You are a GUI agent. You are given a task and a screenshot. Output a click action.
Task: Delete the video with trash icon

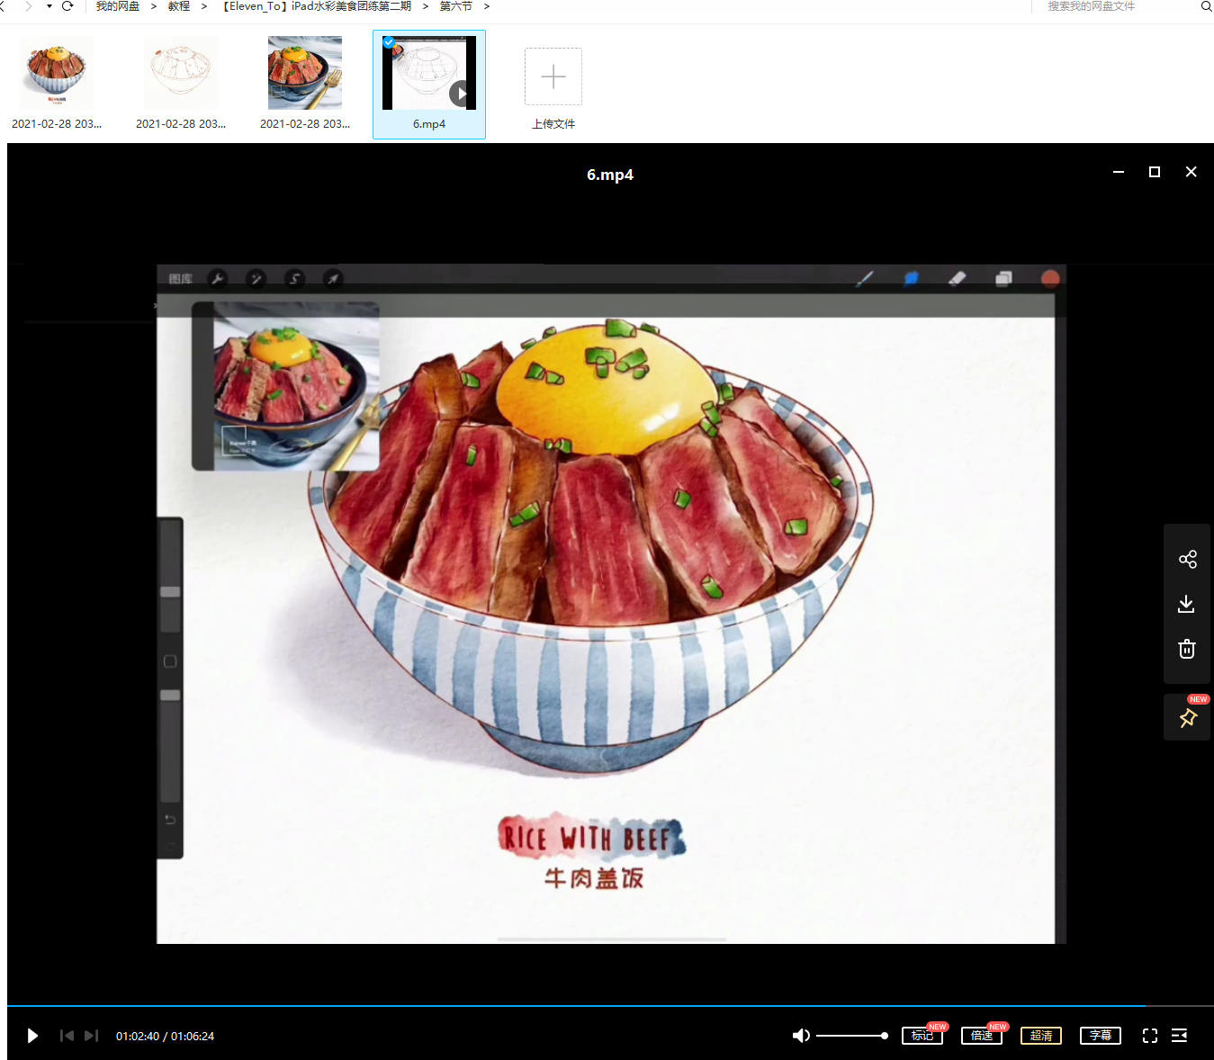1186,649
